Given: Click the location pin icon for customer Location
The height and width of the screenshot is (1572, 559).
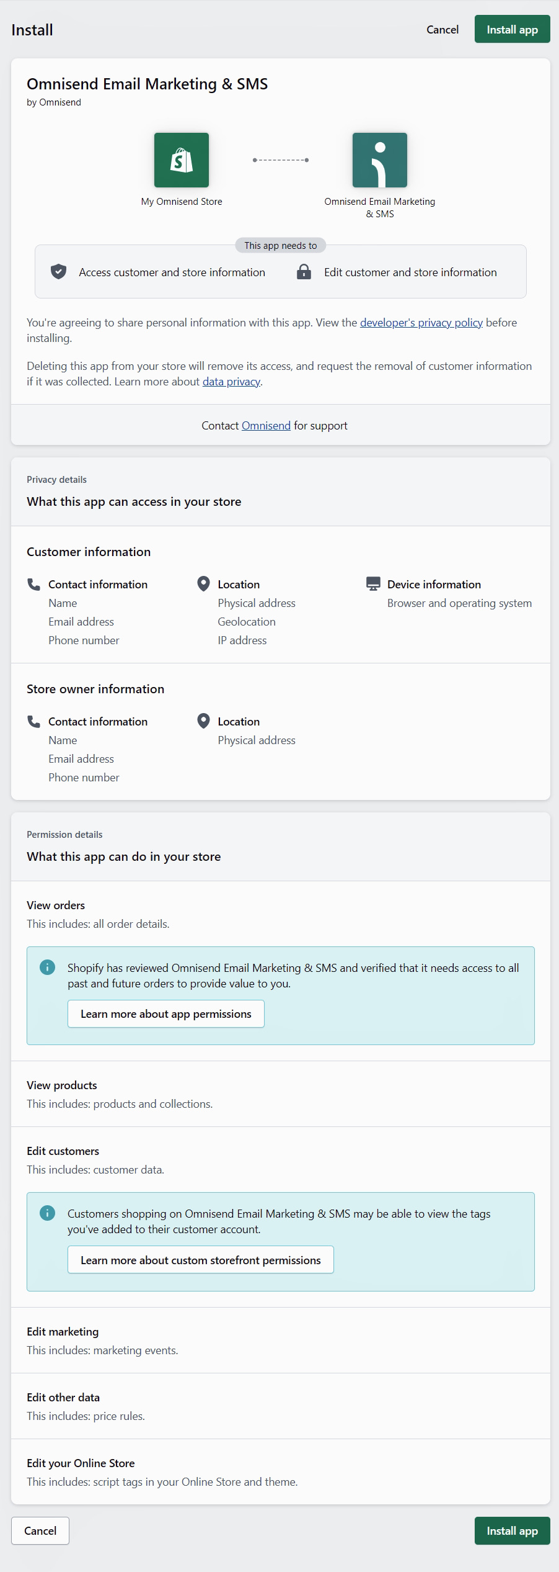Looking at the screenshot, I should [x=203, y=583].
